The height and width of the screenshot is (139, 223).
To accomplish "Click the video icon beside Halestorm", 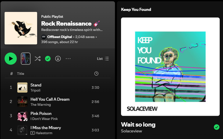I will (x=33, y=133).
